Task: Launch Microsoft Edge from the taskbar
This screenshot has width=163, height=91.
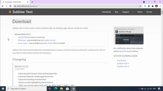Action: [56, 89]
